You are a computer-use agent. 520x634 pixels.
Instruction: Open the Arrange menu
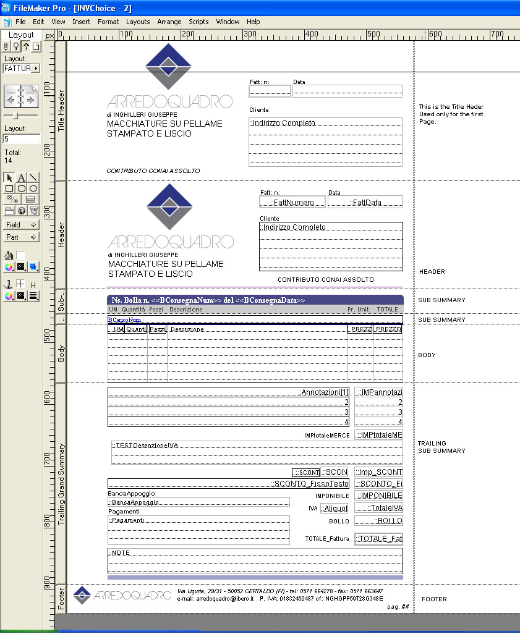169,22
